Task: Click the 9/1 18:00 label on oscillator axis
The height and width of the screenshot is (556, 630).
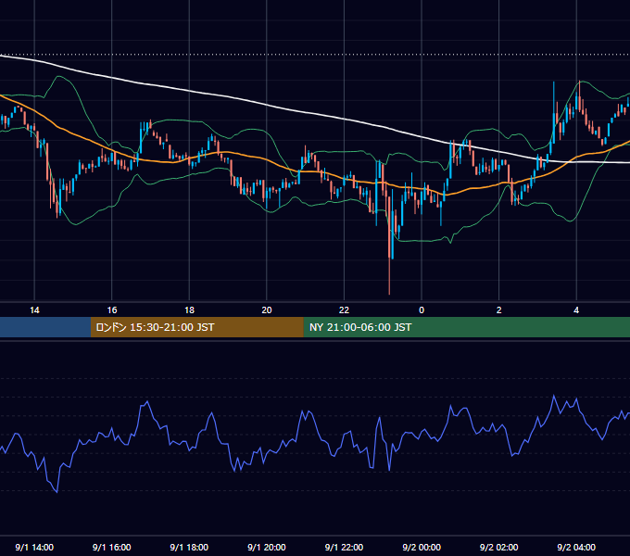Action: click(189, 547)
